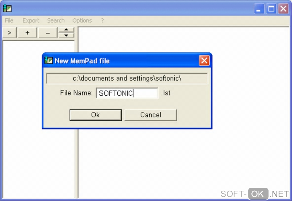
Task: Open the Export menu
Action: [31, 21]
